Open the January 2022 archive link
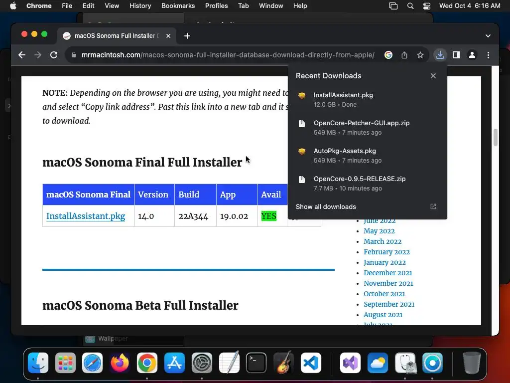This screenshot has width=510, height=383. (384, 262)
